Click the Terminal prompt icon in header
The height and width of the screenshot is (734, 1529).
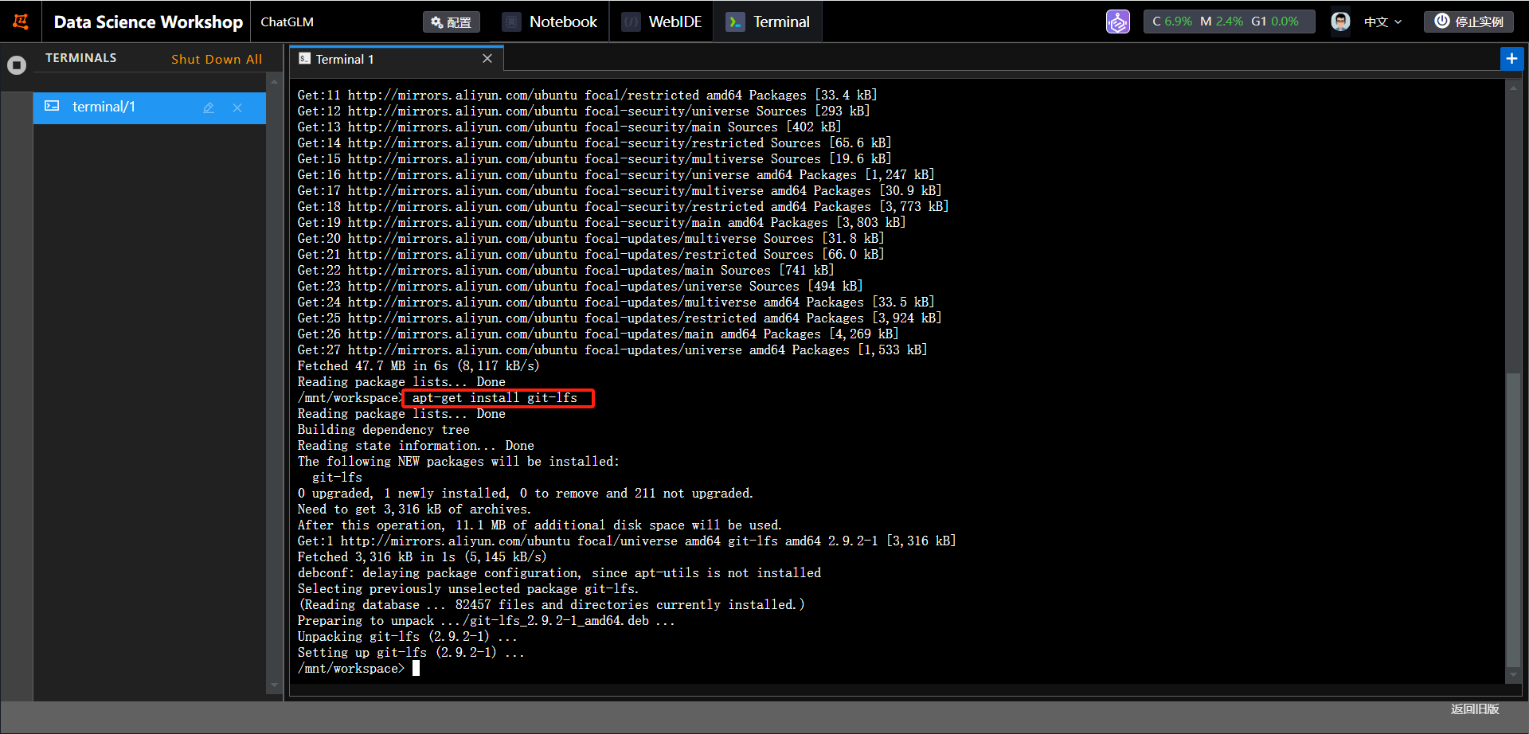(735, 22)
